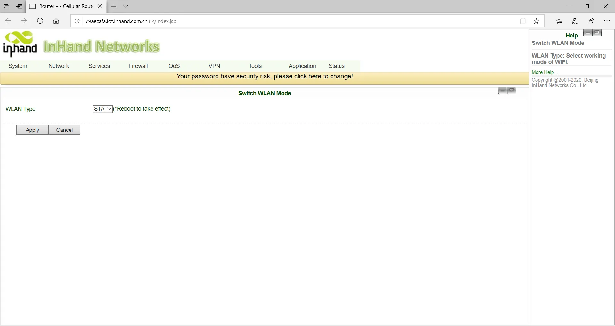Screen dimensions: 615x326
Task: Show tabs you've set aside
Action: [x=6, y=6]
